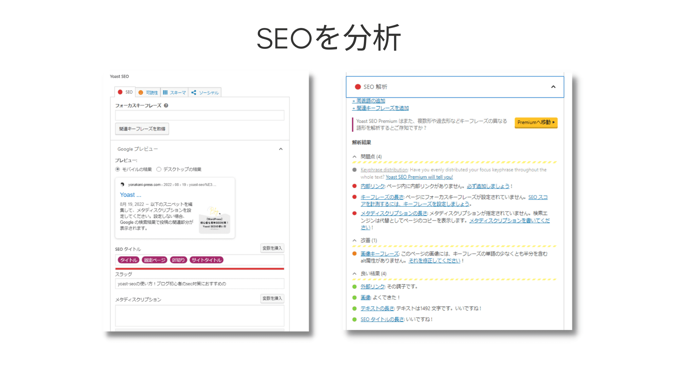Click the thumbnail image in Google preview
679x382 pixels.
click(x=214, y=220)
